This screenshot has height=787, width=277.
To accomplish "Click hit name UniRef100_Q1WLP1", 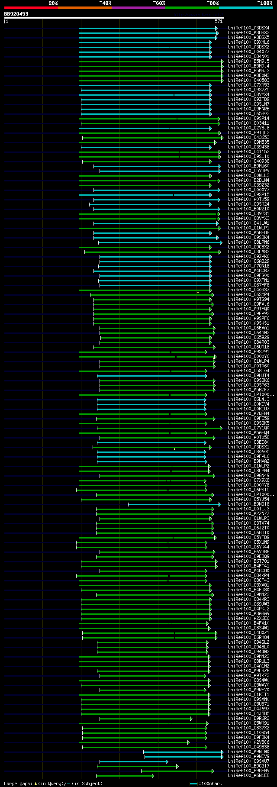I will [x=248, y=228].
